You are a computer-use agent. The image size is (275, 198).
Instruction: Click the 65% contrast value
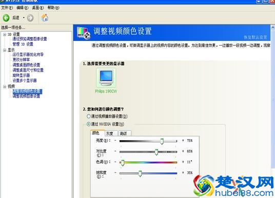(190, 151)
